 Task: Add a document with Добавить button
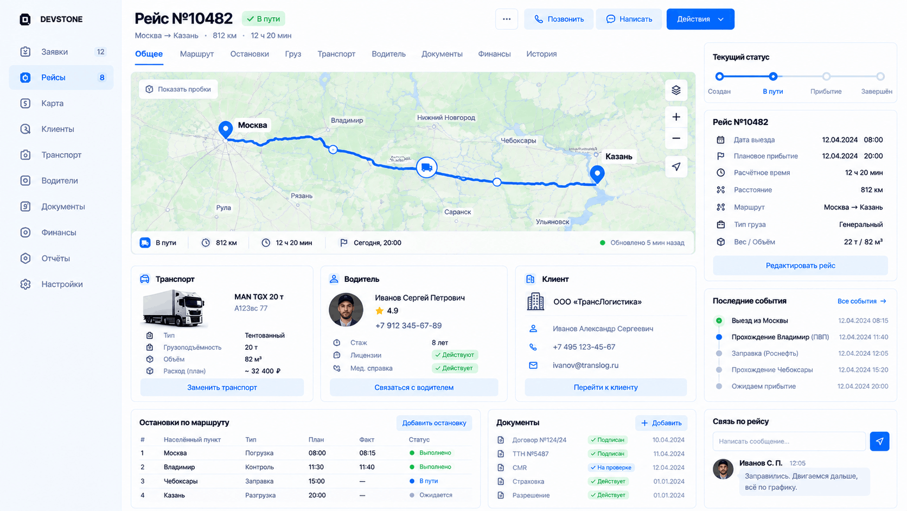(x=661, y=423)
